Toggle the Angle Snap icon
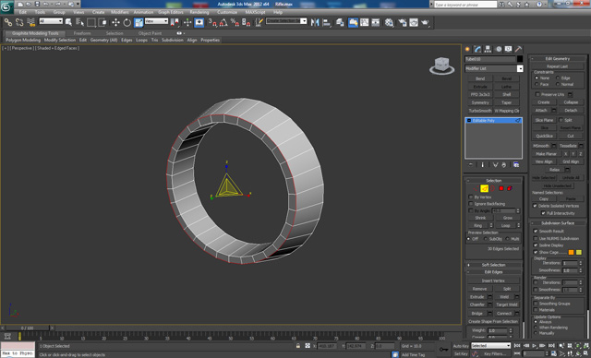The height and width of the screenshot is (358, 591). point(223,22)
